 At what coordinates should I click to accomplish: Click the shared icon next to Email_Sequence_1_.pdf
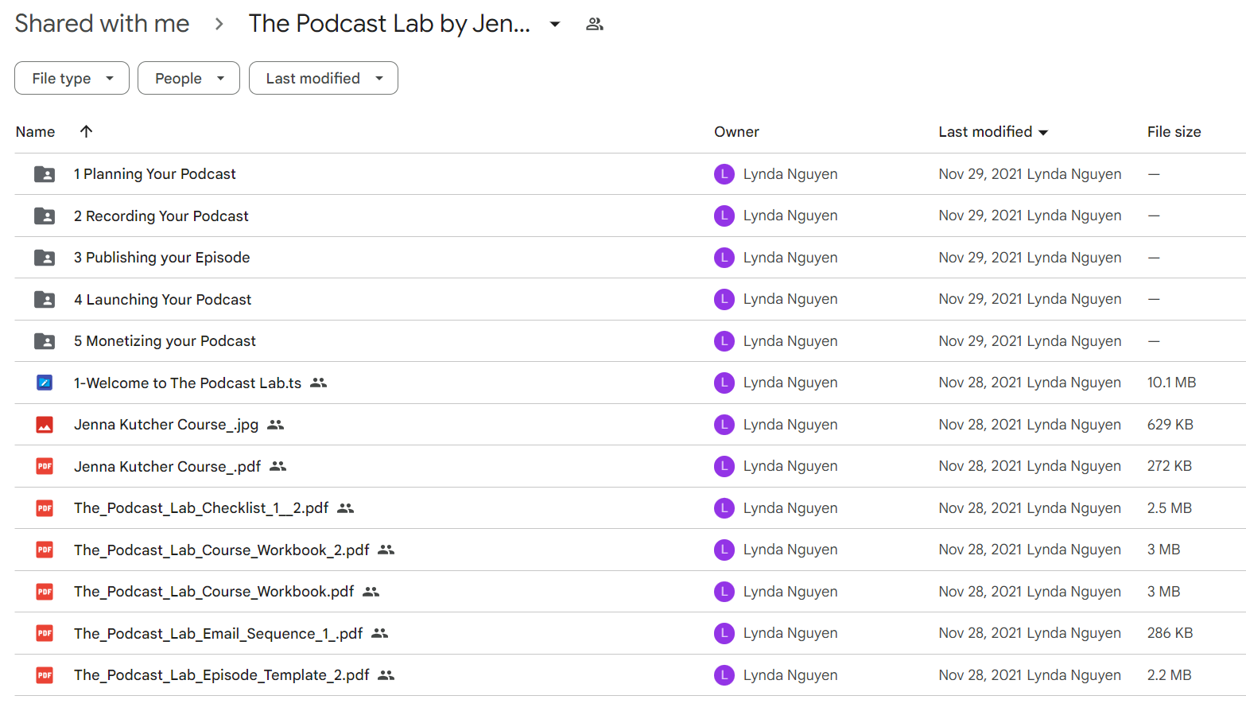point(380,633)
